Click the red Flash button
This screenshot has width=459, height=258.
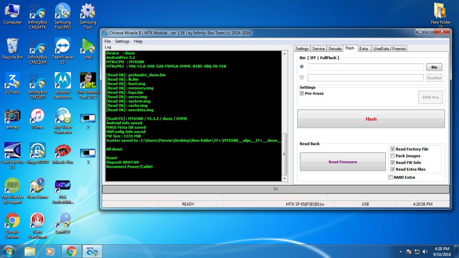coord(371,119)
